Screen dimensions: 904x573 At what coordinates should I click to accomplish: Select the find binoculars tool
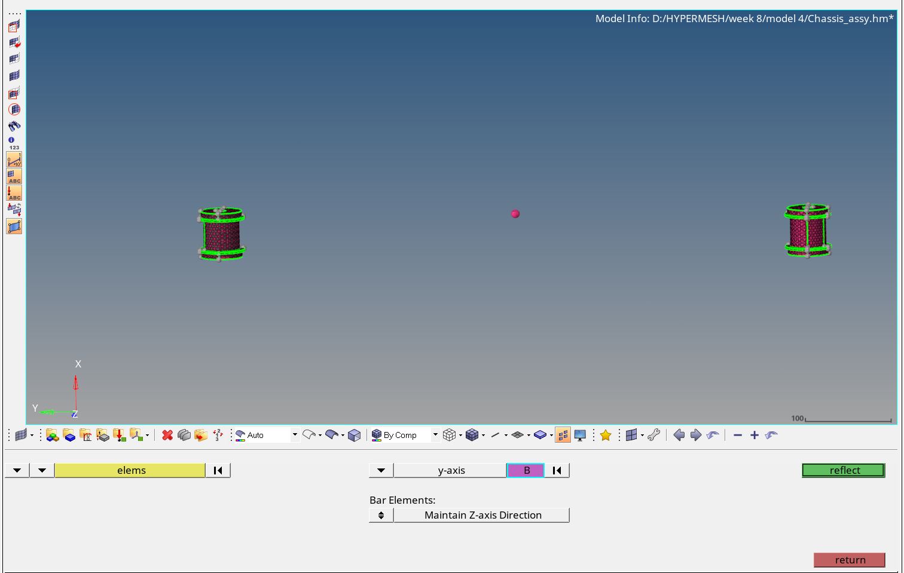14,125
